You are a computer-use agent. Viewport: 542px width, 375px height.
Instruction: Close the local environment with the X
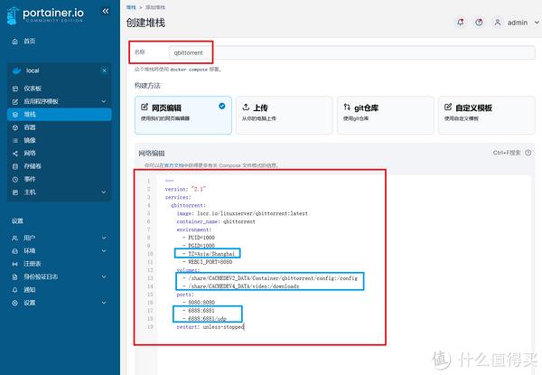pyautogui.click(x=105, y=70)
